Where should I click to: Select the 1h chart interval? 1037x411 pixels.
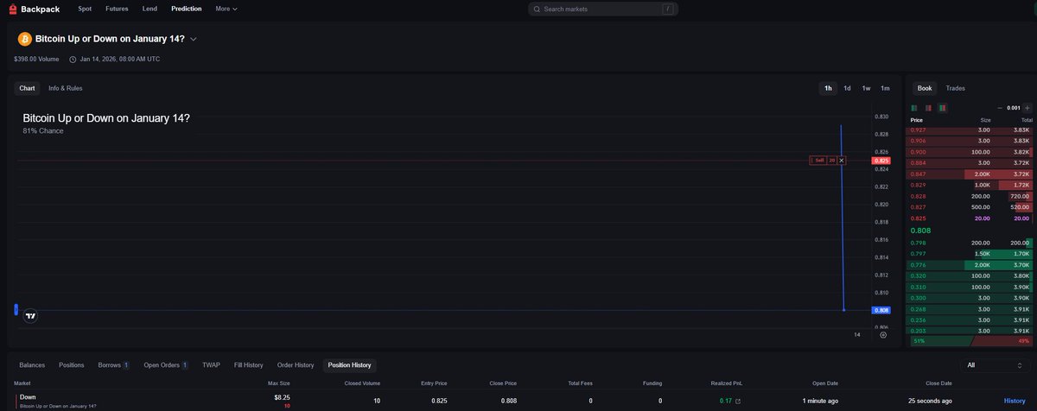point(828,88)
